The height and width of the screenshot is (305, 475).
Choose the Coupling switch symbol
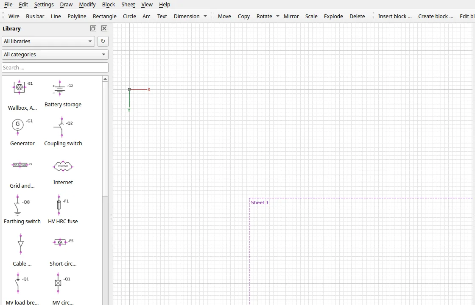tap(63, 132)
